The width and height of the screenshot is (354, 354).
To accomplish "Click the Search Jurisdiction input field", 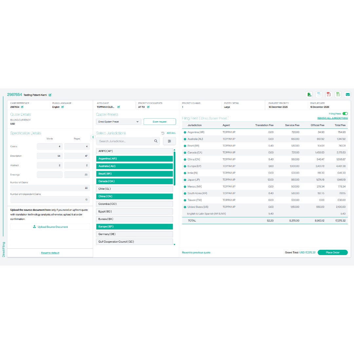I will (126, 141).
